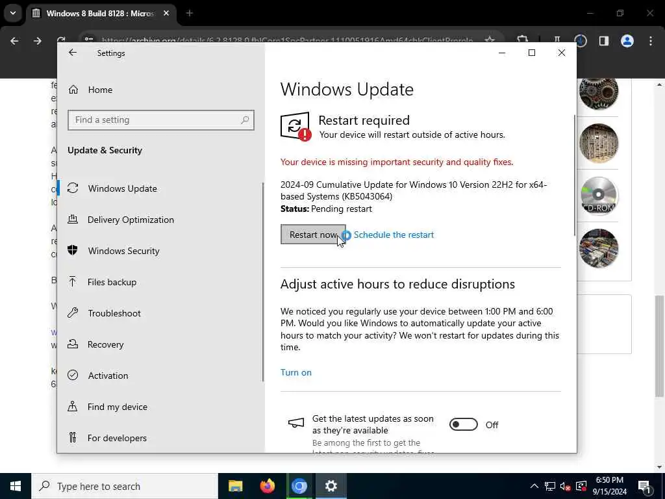665x499 pixels.
Task: Open Troubleshoot section
Action: pos(114,313)
